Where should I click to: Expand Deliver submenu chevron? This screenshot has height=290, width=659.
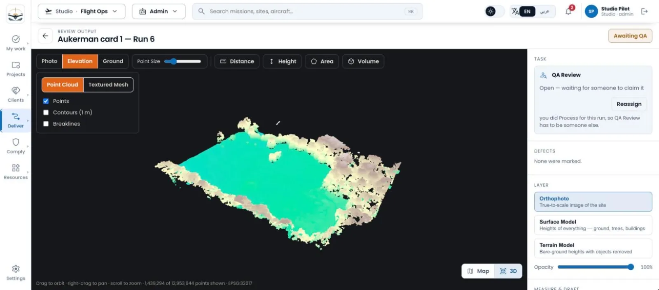point(28,121)
